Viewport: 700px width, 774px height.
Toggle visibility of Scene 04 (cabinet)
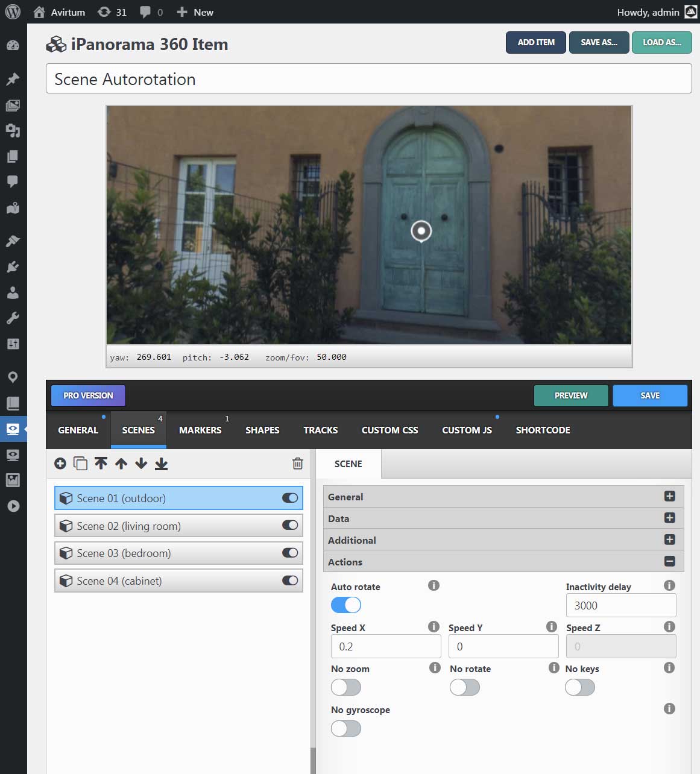point(290,580)
